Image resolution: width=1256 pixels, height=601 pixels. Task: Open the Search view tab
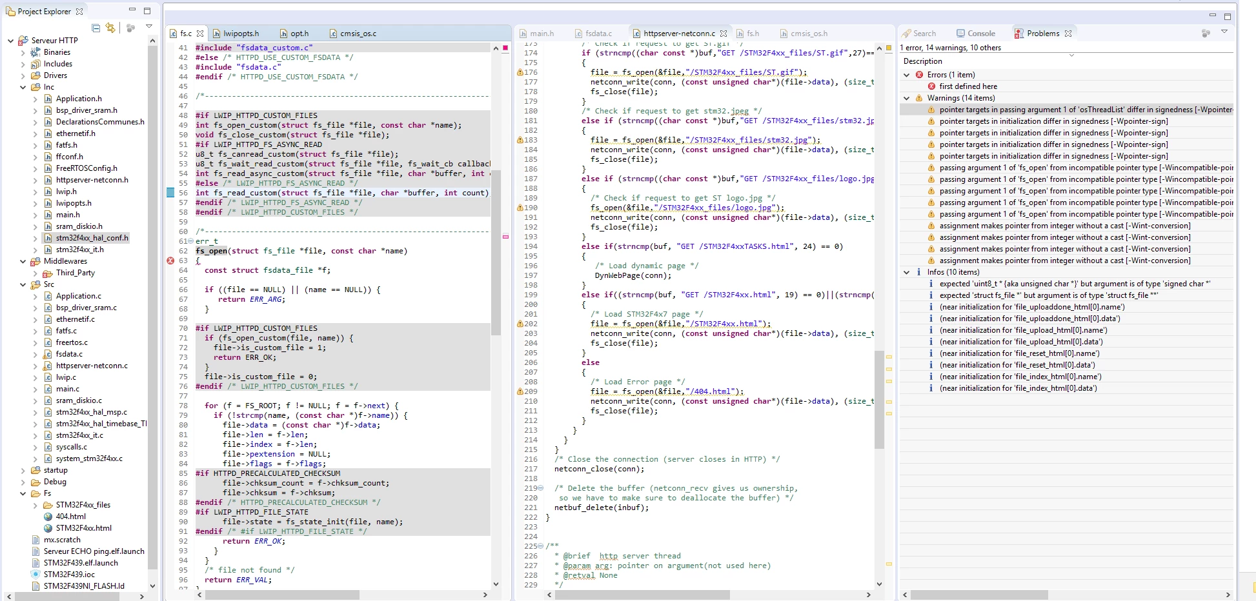[x=919, y=34]
